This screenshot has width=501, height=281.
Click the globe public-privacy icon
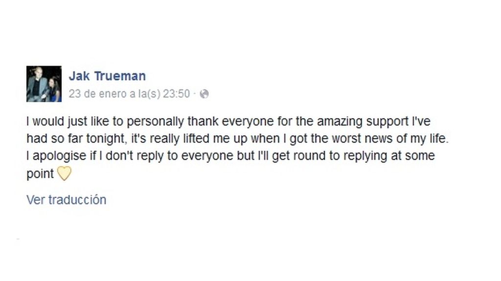coord(204,94)
